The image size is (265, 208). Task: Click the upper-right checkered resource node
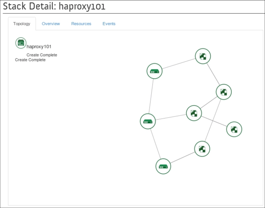coord(223,92)
